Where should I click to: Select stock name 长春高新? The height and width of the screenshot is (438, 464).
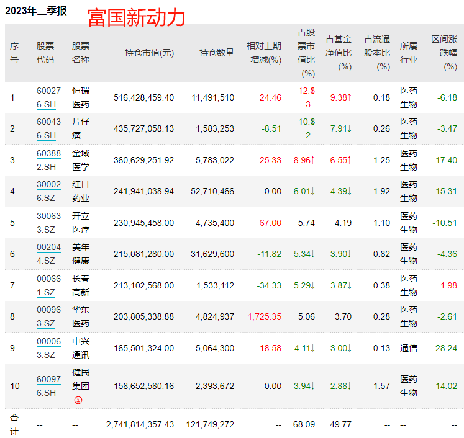[x=81, y=285]
